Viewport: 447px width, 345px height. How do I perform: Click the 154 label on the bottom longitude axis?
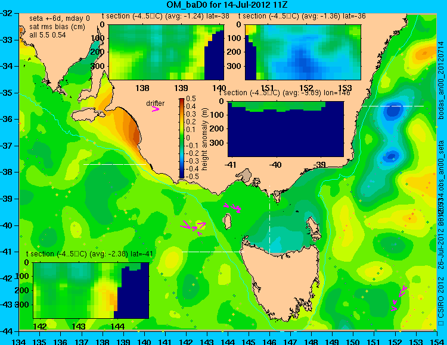436,341
